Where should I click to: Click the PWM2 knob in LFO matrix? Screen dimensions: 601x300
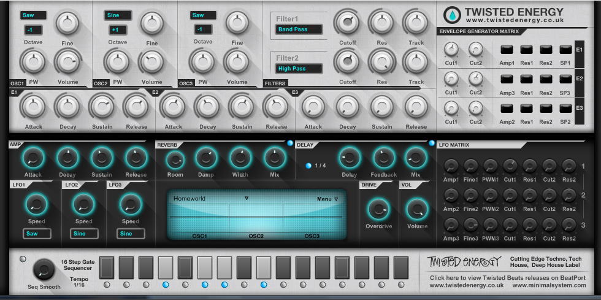click(490, 195)
